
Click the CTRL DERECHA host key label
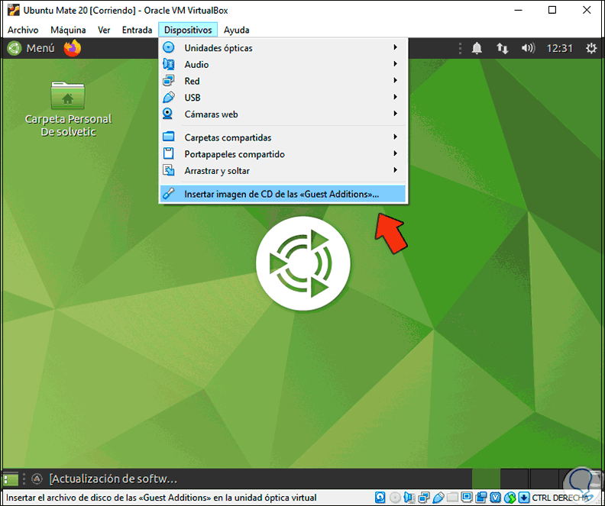[560, 498]
